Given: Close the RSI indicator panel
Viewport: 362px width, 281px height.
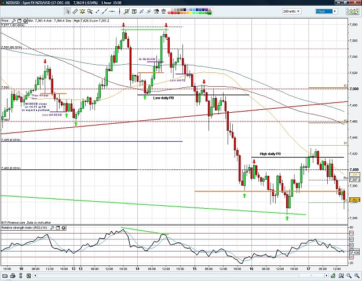Looking at the screenshot, I should pyautogui.click(x=64, y=228).
